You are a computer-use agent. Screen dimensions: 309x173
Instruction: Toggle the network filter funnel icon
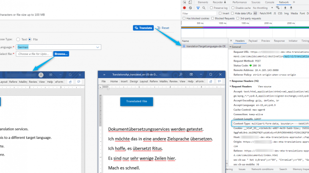(198, 8)
